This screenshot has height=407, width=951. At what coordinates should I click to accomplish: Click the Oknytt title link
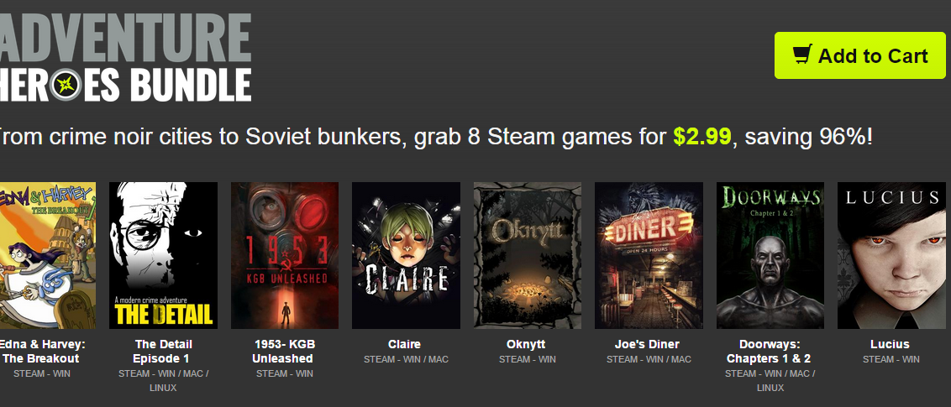[x=526, y=344]
